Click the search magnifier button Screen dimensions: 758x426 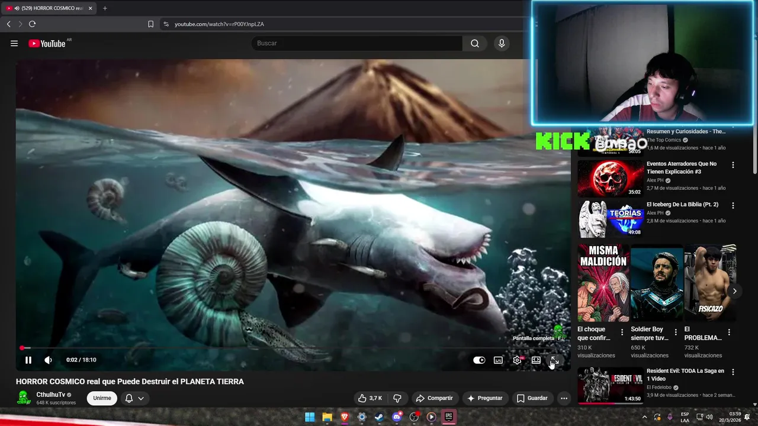click(475, 43)
